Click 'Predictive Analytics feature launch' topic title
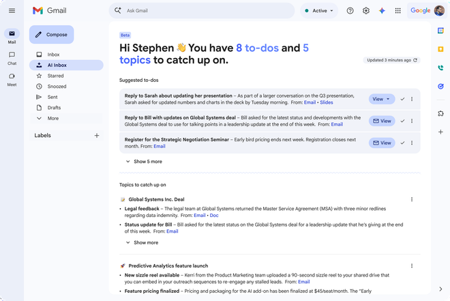Viewport: 450px width, 301px height. (168, 266)
